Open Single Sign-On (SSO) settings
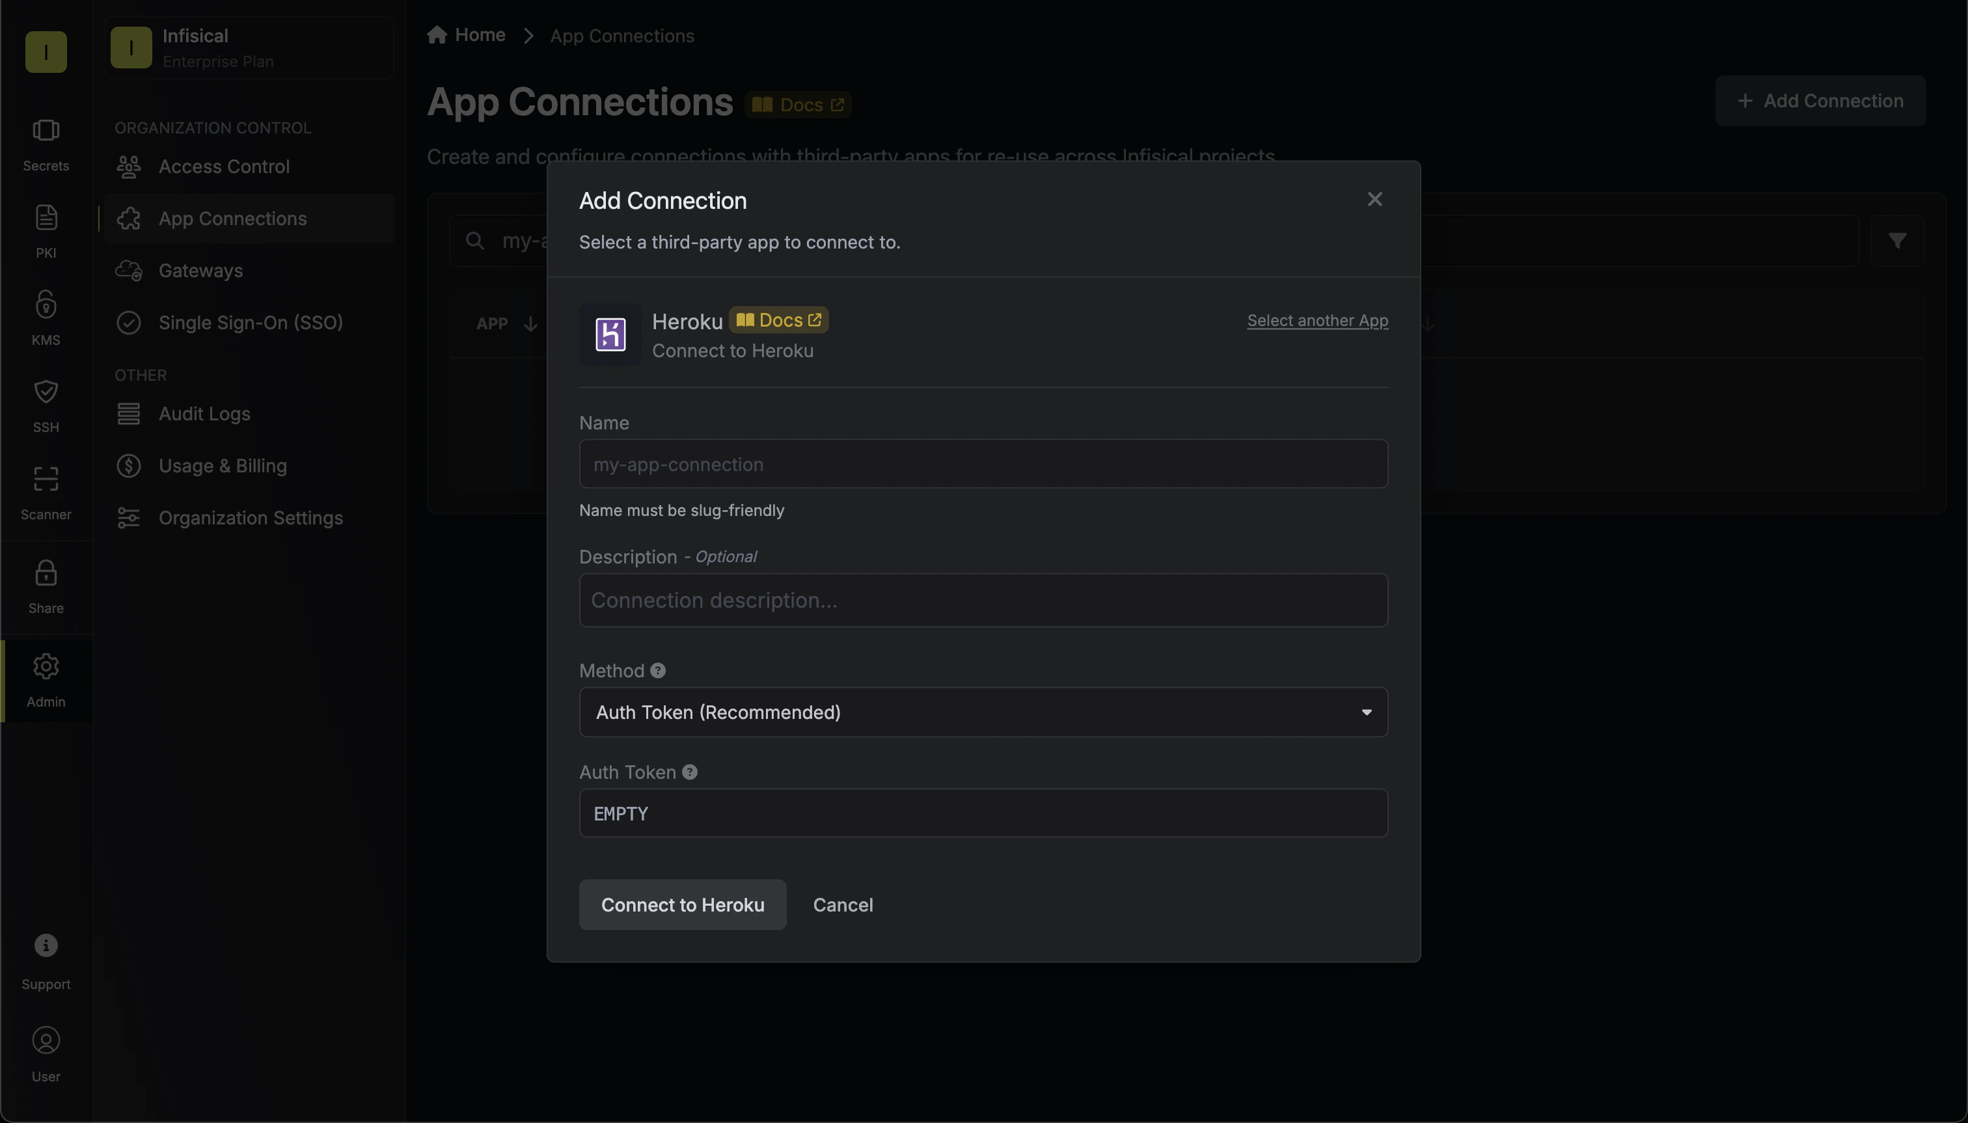The image size is (1968, 1123). coord(249,323)
